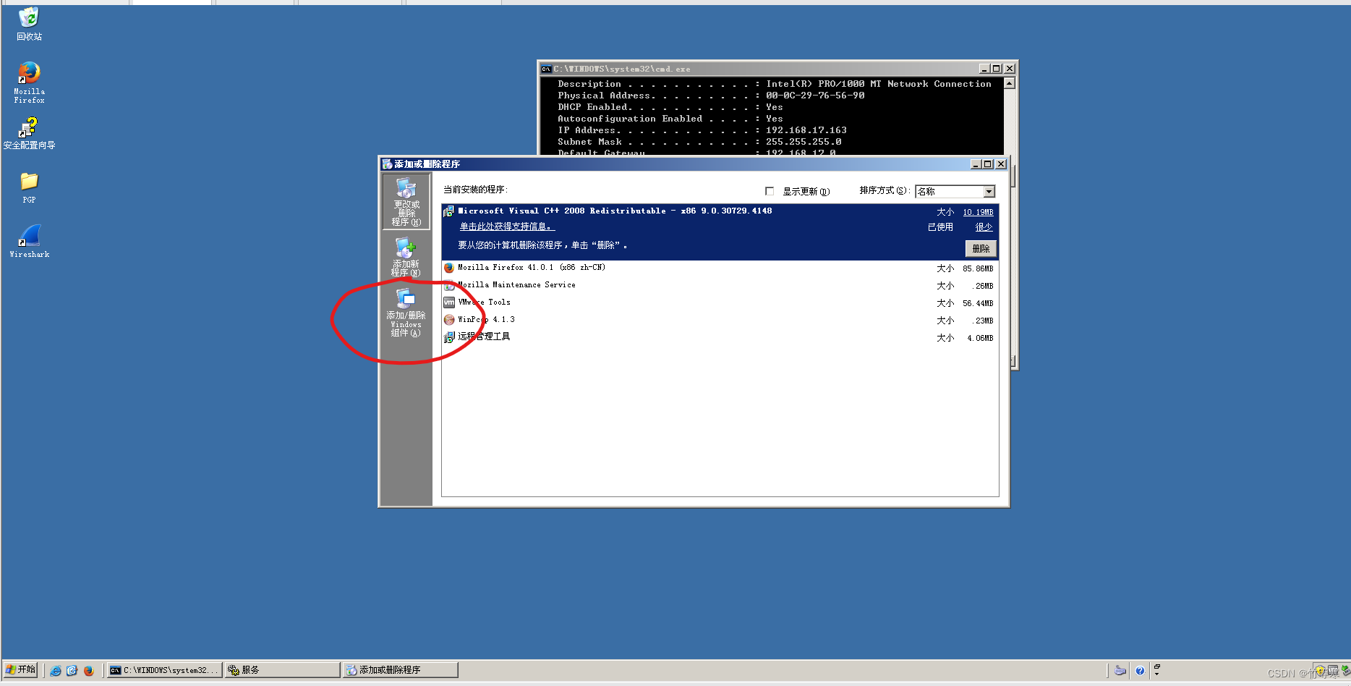Viewport: 1351px width, 686px height.
Task: Click the 56.44MB size value for VMware Tools
Action: (978, 303)
